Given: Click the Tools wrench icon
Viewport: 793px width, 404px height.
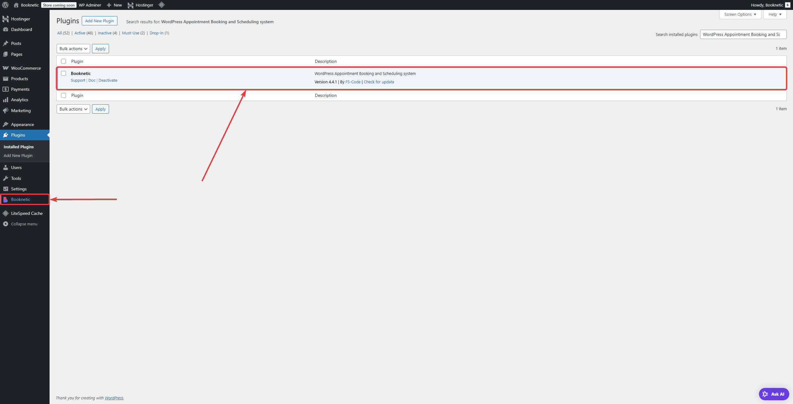Looking at the screenshot, I should point(6,178).
